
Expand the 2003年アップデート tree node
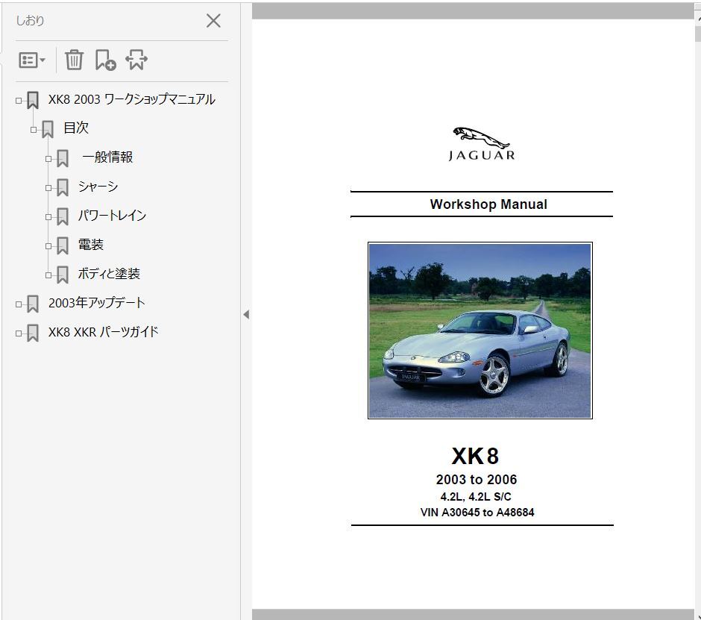click(x=19, y=304)
